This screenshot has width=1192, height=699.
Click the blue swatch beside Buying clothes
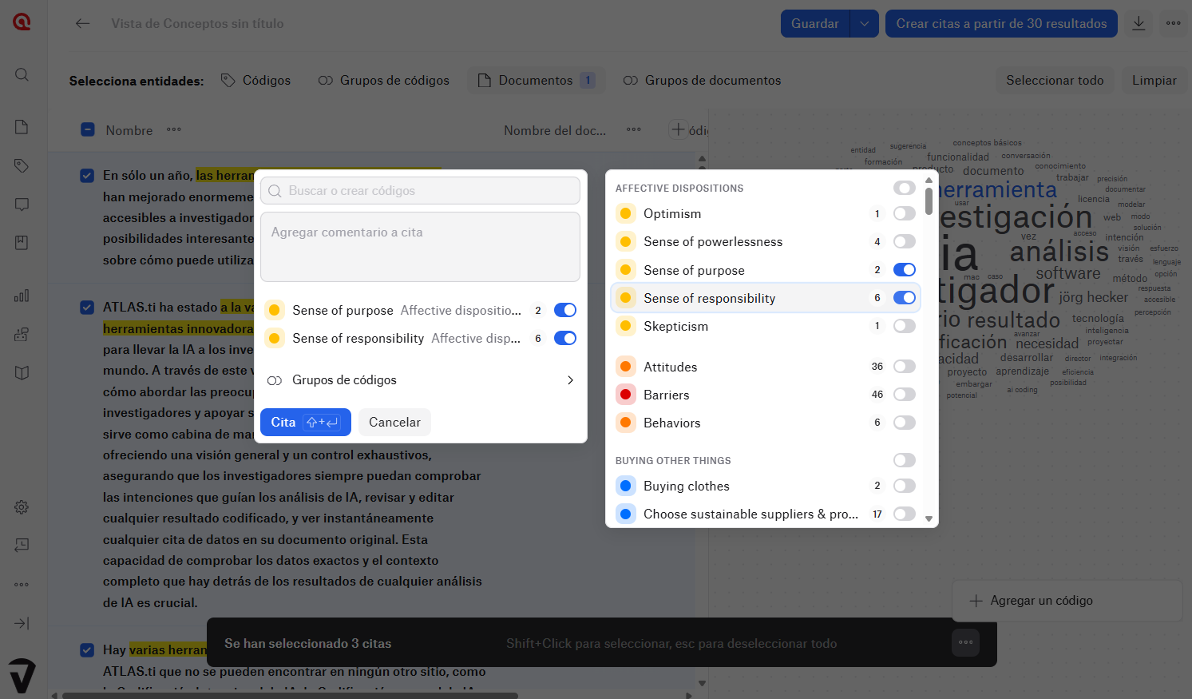point(626,486)
